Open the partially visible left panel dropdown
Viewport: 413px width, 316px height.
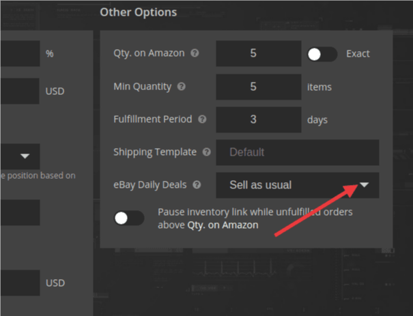[20, 156]
